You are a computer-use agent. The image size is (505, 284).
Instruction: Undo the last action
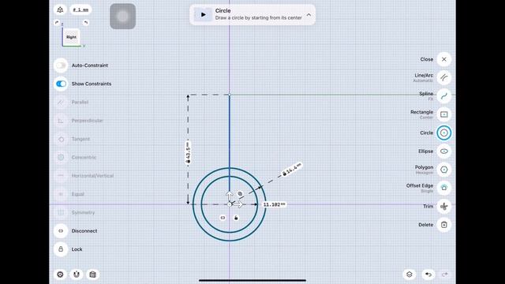[428, 275]
